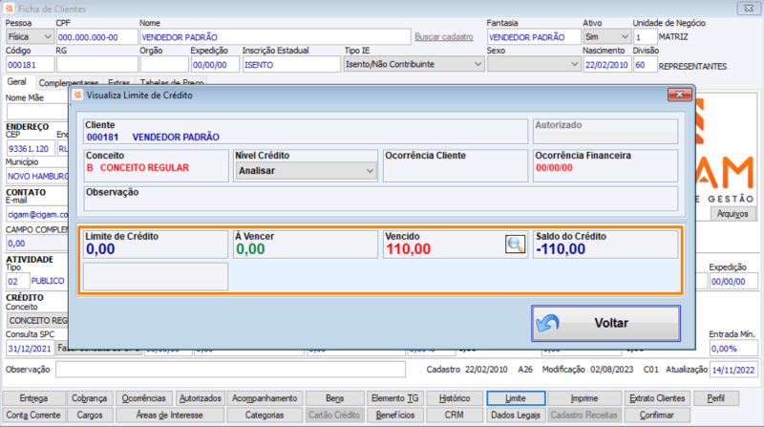Click the CPF field 000.000.000-00

coord(97,37)
